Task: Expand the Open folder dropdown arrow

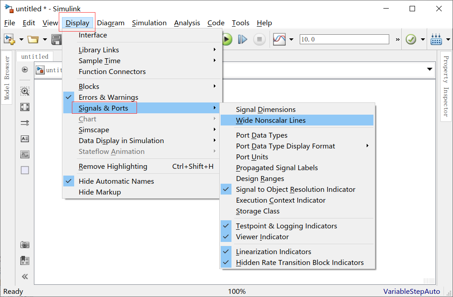Action: point(45,39)
